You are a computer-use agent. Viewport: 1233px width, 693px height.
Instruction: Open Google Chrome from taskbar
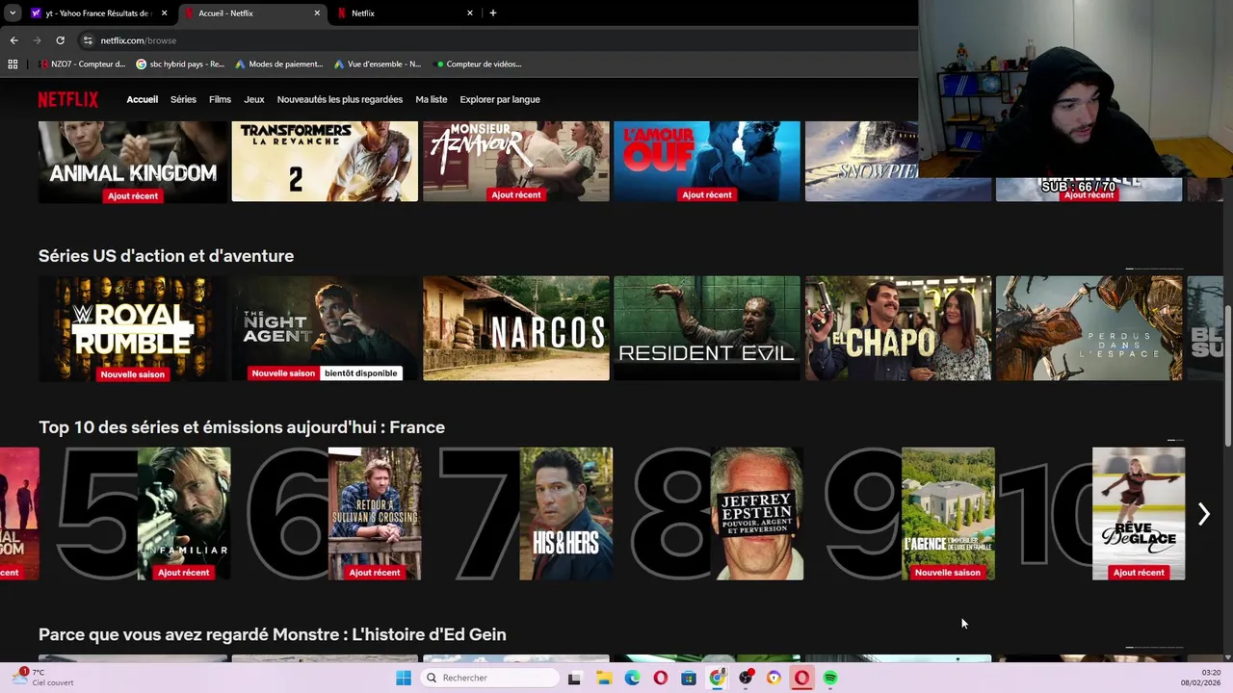click(717, 678)
